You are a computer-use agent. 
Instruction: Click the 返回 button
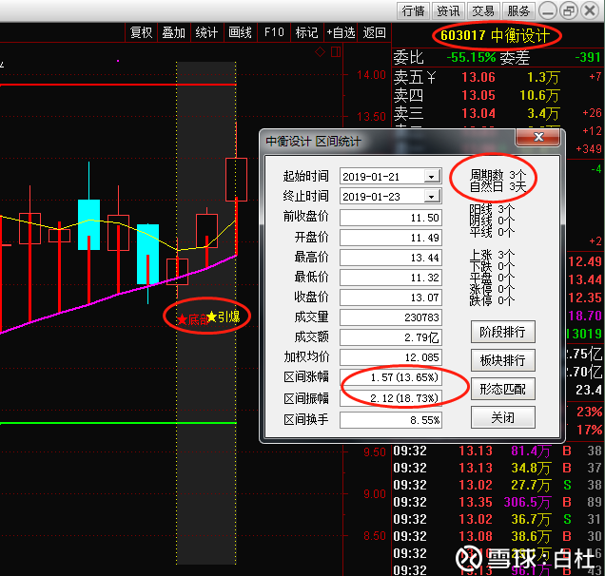pyautogui.click(x=374, y=32)
